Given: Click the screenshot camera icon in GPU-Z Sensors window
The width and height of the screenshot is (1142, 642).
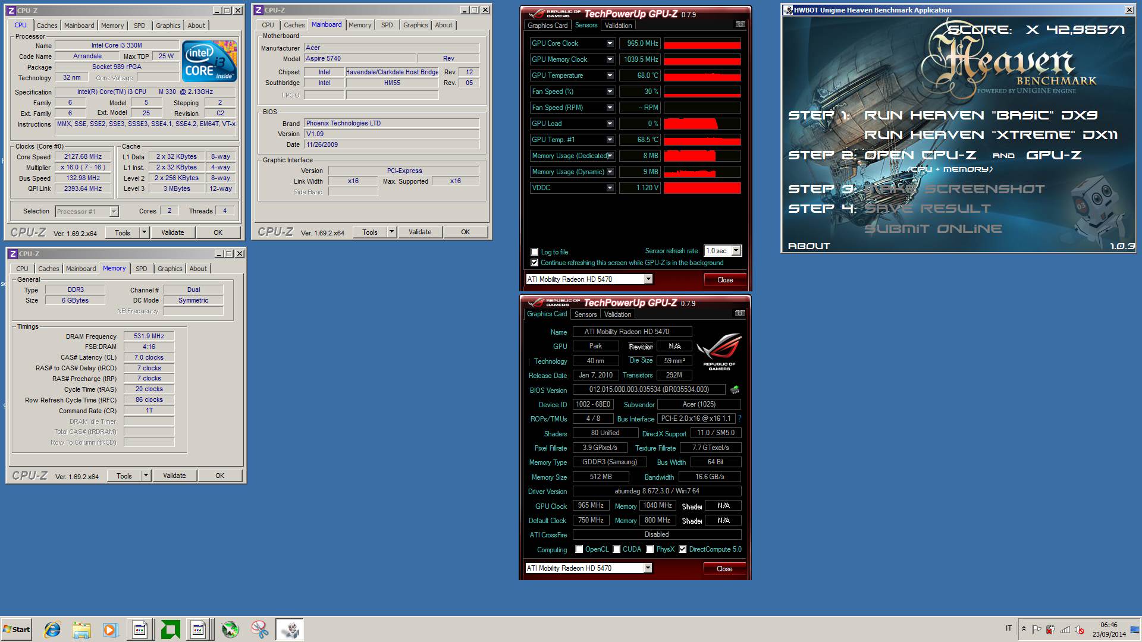Looking at the screenshot, I should (740, 24).
